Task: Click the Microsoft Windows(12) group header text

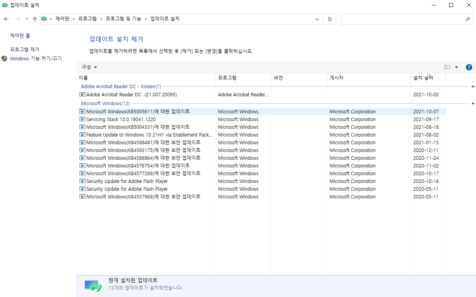Action: [x=105, y=104]
